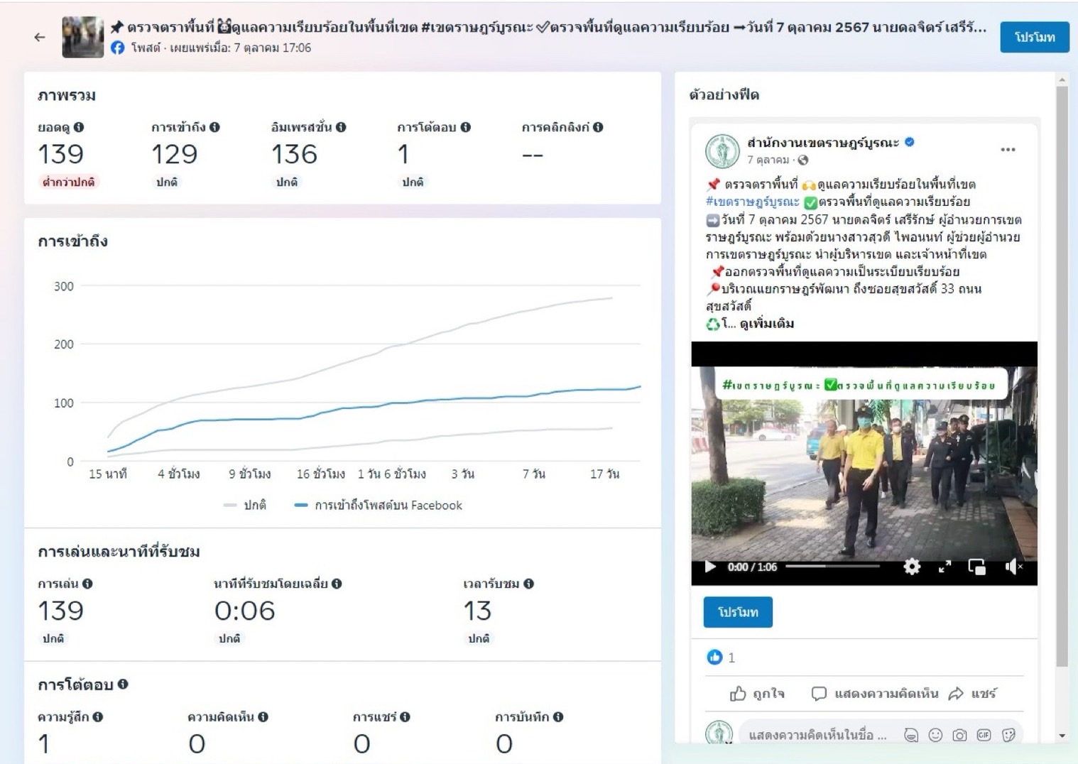Unmute the video speaker icon
This screenshot has width=1078, height=764.
click(1013, 567)
